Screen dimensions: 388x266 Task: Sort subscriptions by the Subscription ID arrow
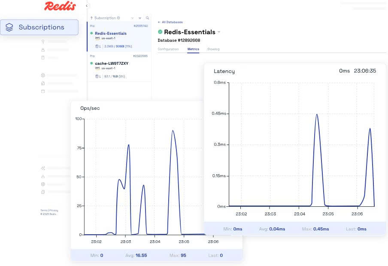pyautogui.click(x=91, y=18)
